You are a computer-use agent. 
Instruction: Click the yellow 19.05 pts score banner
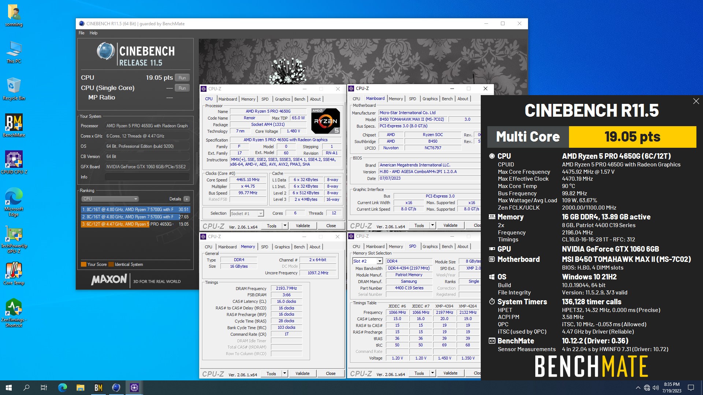632,137
